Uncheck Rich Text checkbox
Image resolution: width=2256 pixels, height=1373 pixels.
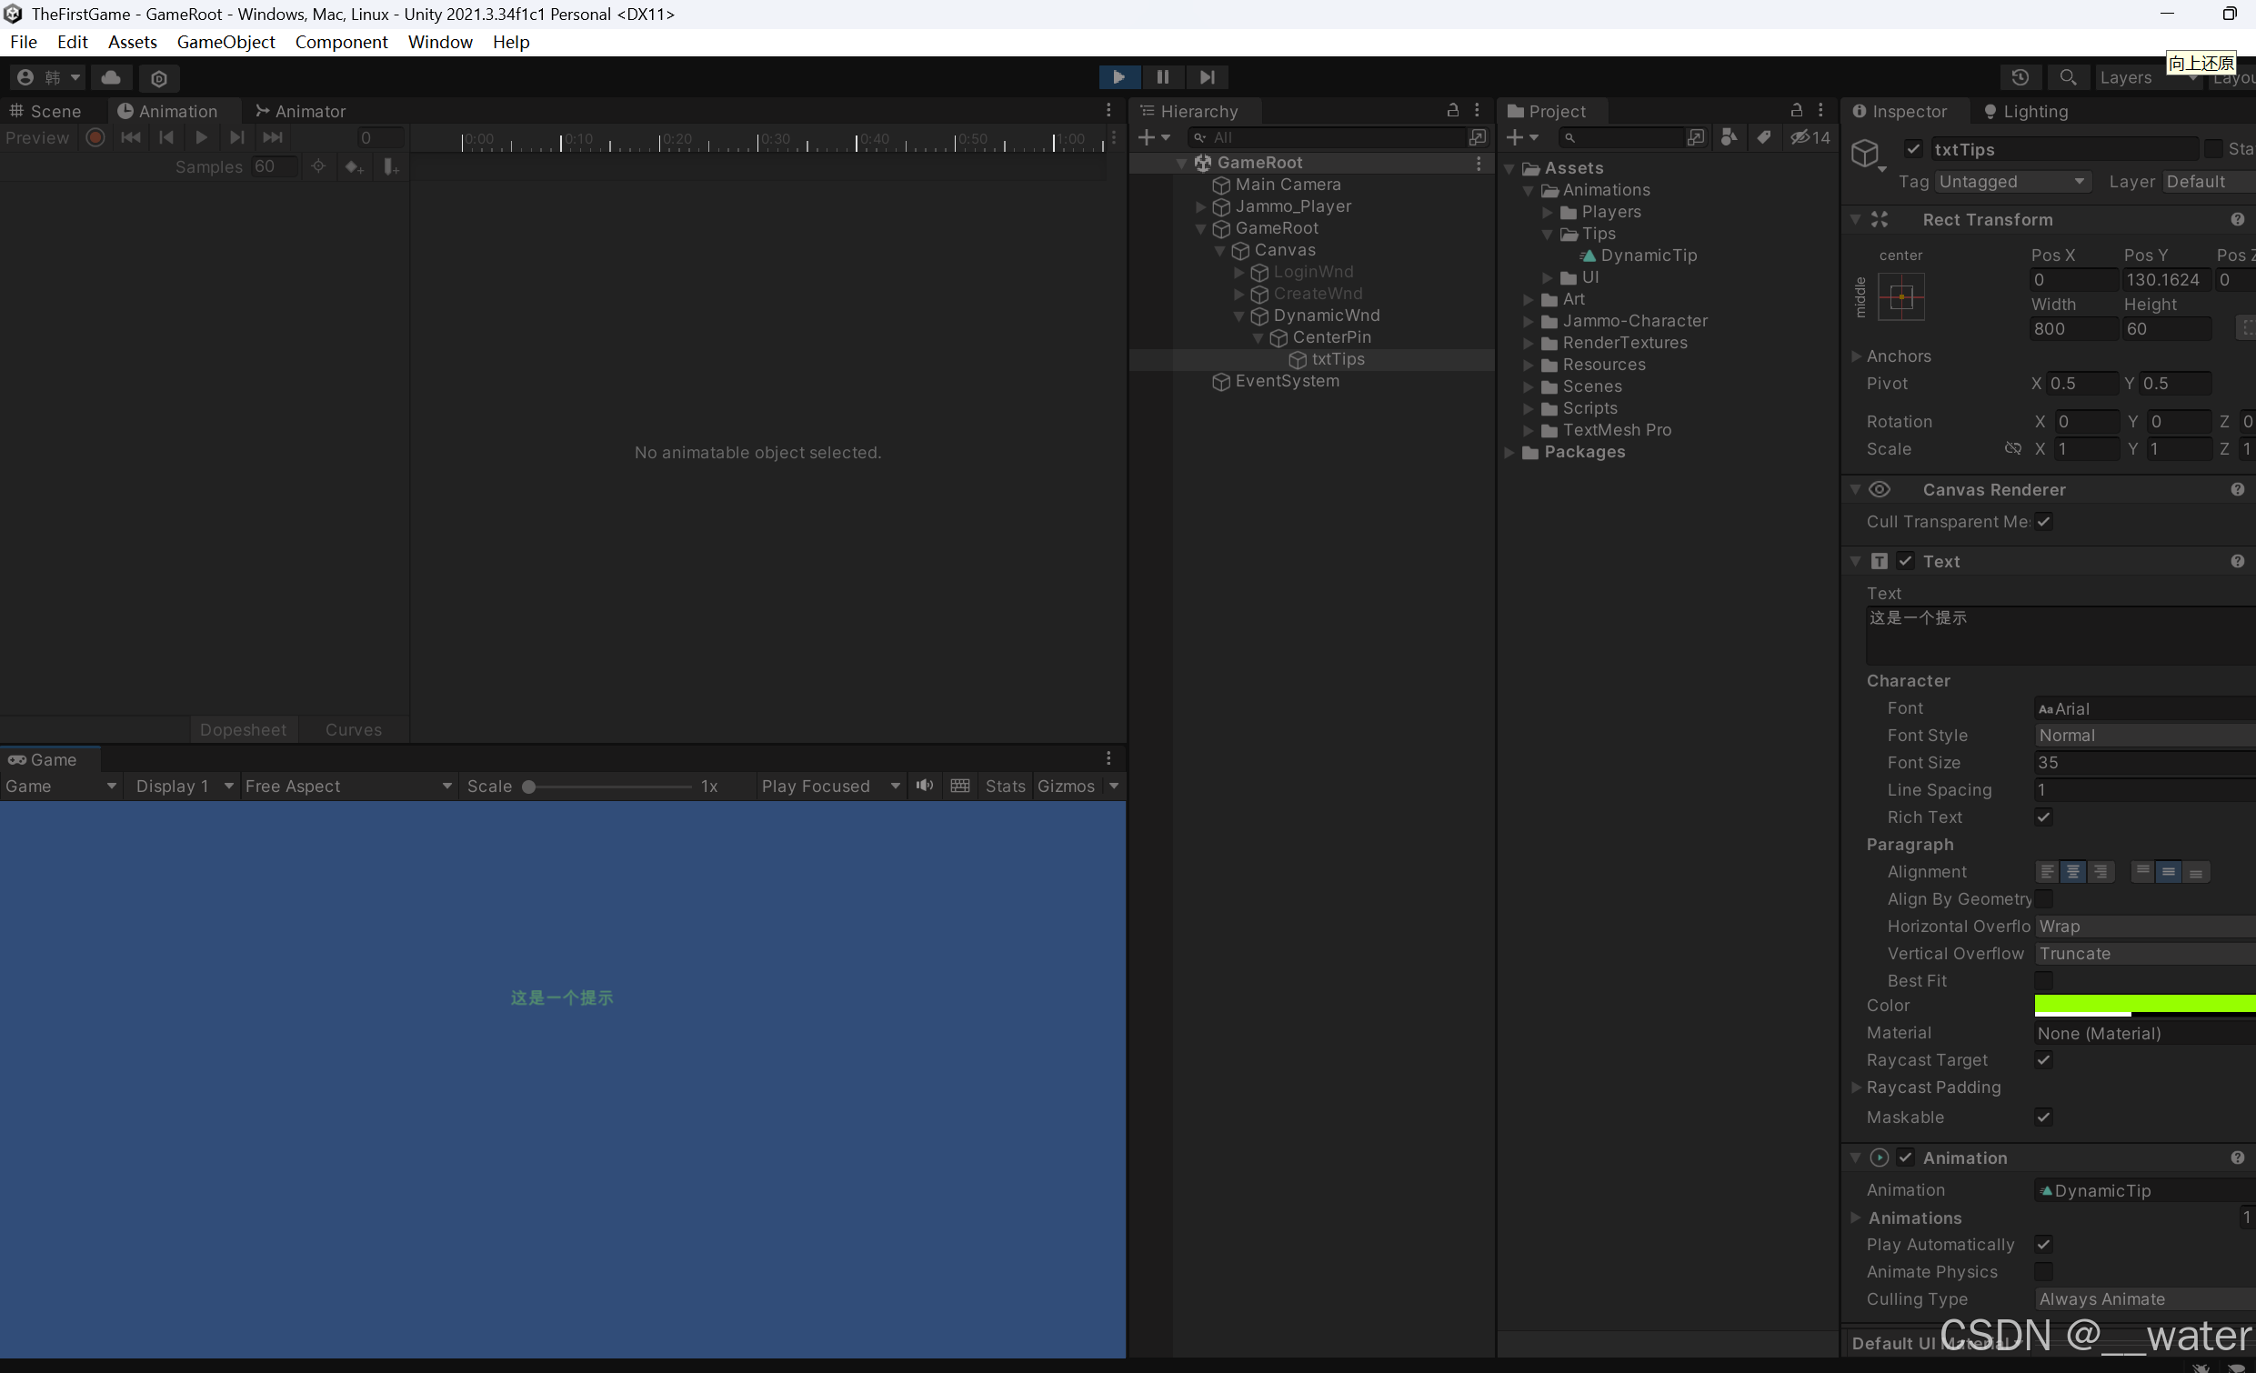tap(2043, 817)
